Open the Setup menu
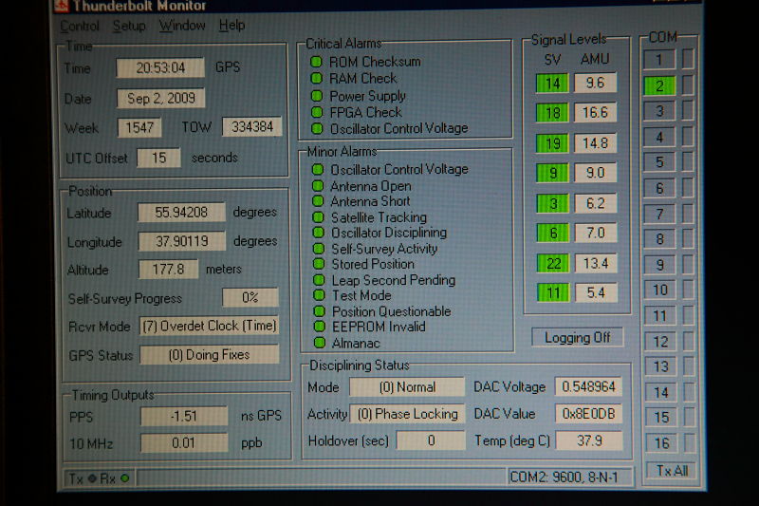 tap(129, 26)
